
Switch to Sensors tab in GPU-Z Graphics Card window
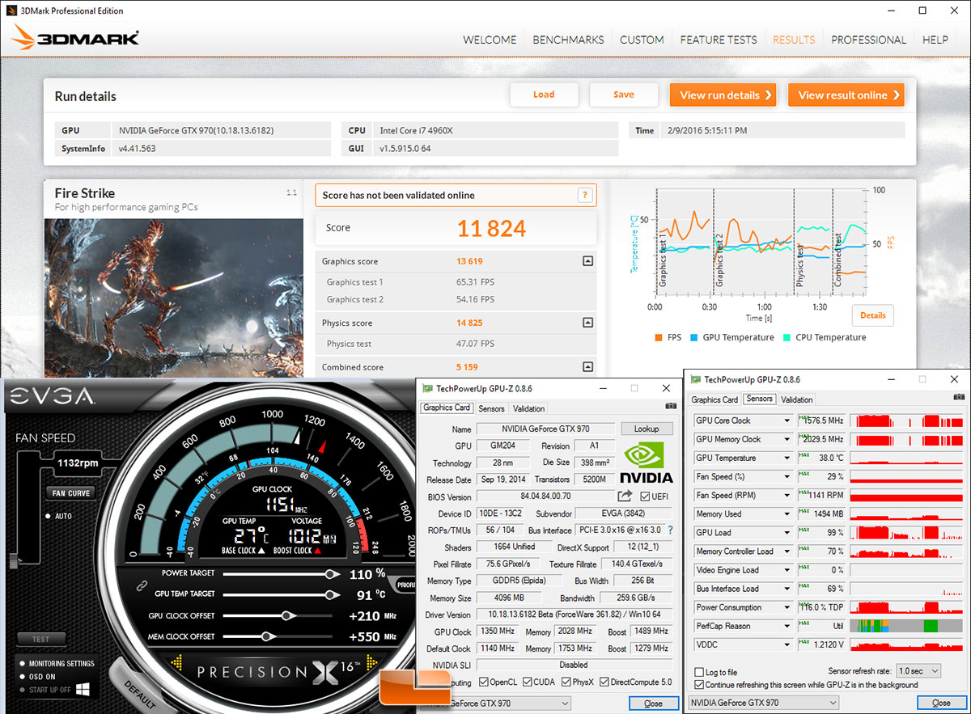[x=491, y=408]
